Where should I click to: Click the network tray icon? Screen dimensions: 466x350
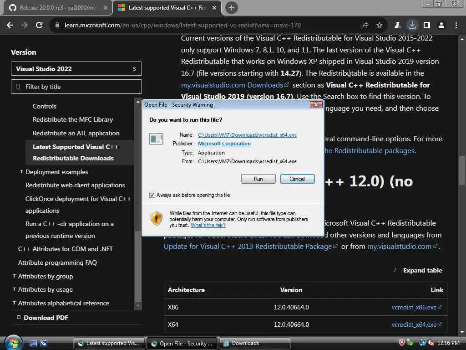tap(422, 343)
